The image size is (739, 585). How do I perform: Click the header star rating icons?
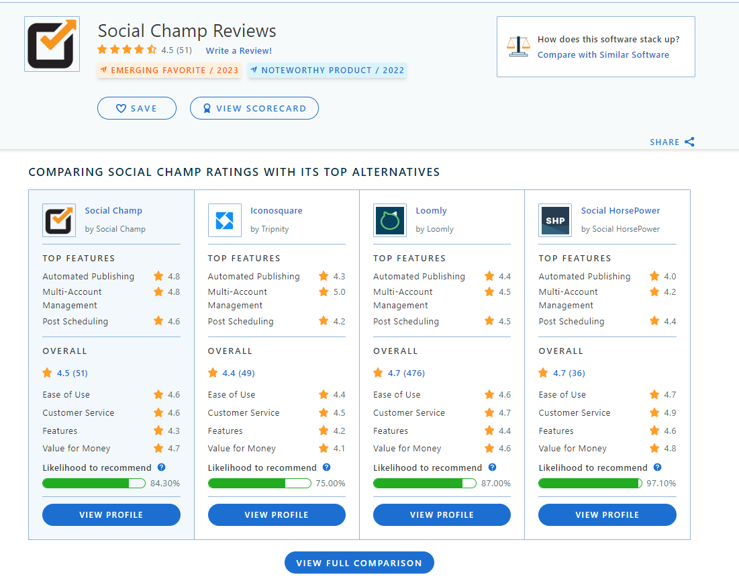(x=128, y=50)
